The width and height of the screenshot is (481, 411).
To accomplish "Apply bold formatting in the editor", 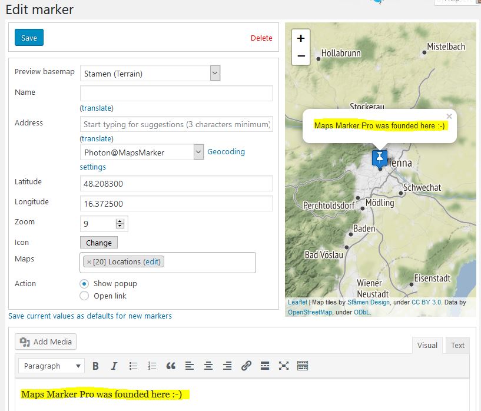I will tap(95, 365).
